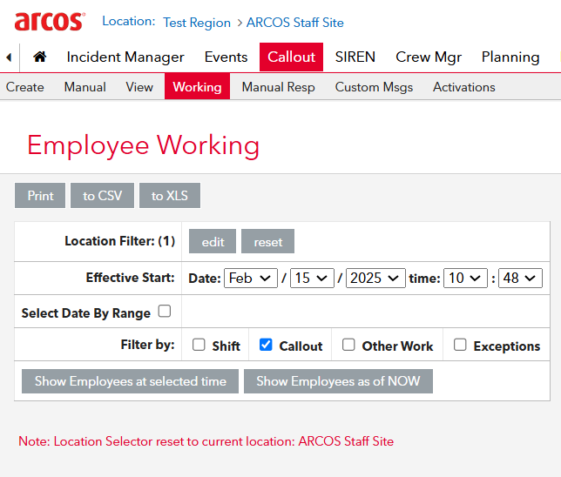Expand the day dropdown showing 15

(313, 279)
